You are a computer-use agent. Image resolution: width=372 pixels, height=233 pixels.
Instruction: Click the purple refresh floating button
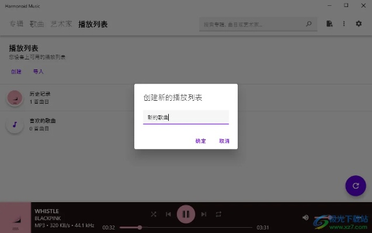pos(355,185)
